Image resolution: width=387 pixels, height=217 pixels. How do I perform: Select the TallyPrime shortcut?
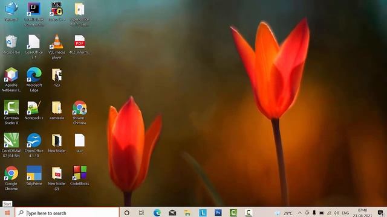34,175
